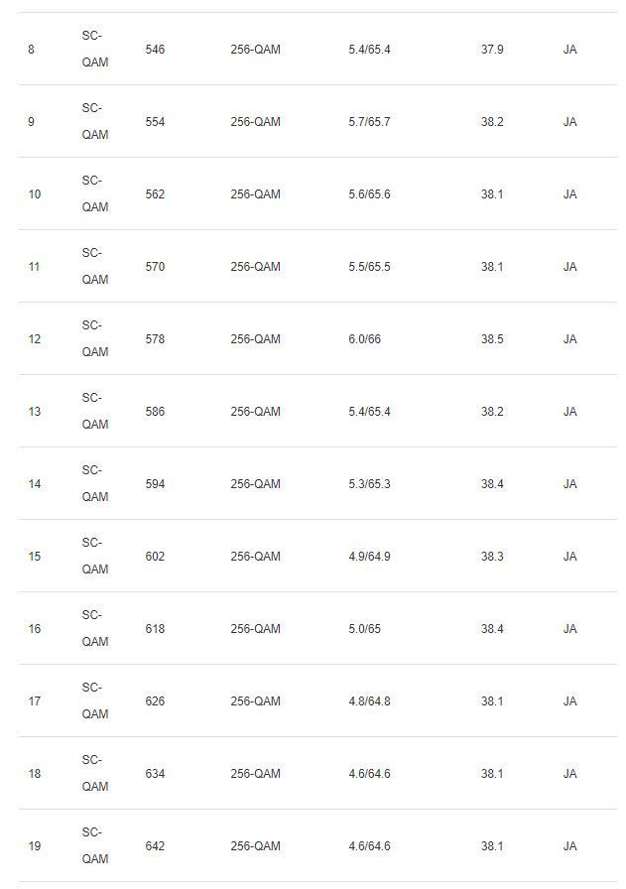This screenshot has height=889, width=626.
Task: Select the power value 4.8/64.8
Action: [x=369, y=701]
